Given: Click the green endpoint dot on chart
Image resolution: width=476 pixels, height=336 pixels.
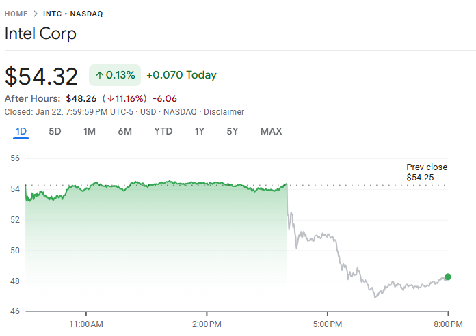Looking at the screenshot, I should coord(448,277).
